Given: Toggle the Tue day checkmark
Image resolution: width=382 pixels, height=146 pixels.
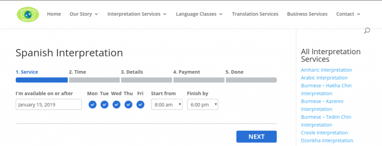Looking at the screenshot, I should point(104,104).
